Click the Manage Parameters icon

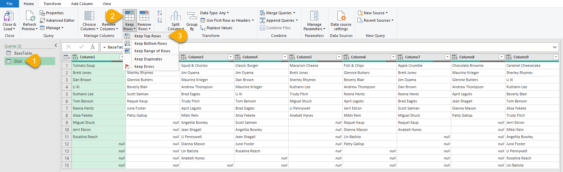[314, 16]
